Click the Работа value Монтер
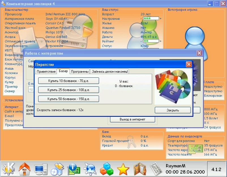 click(x=146, y=32)
